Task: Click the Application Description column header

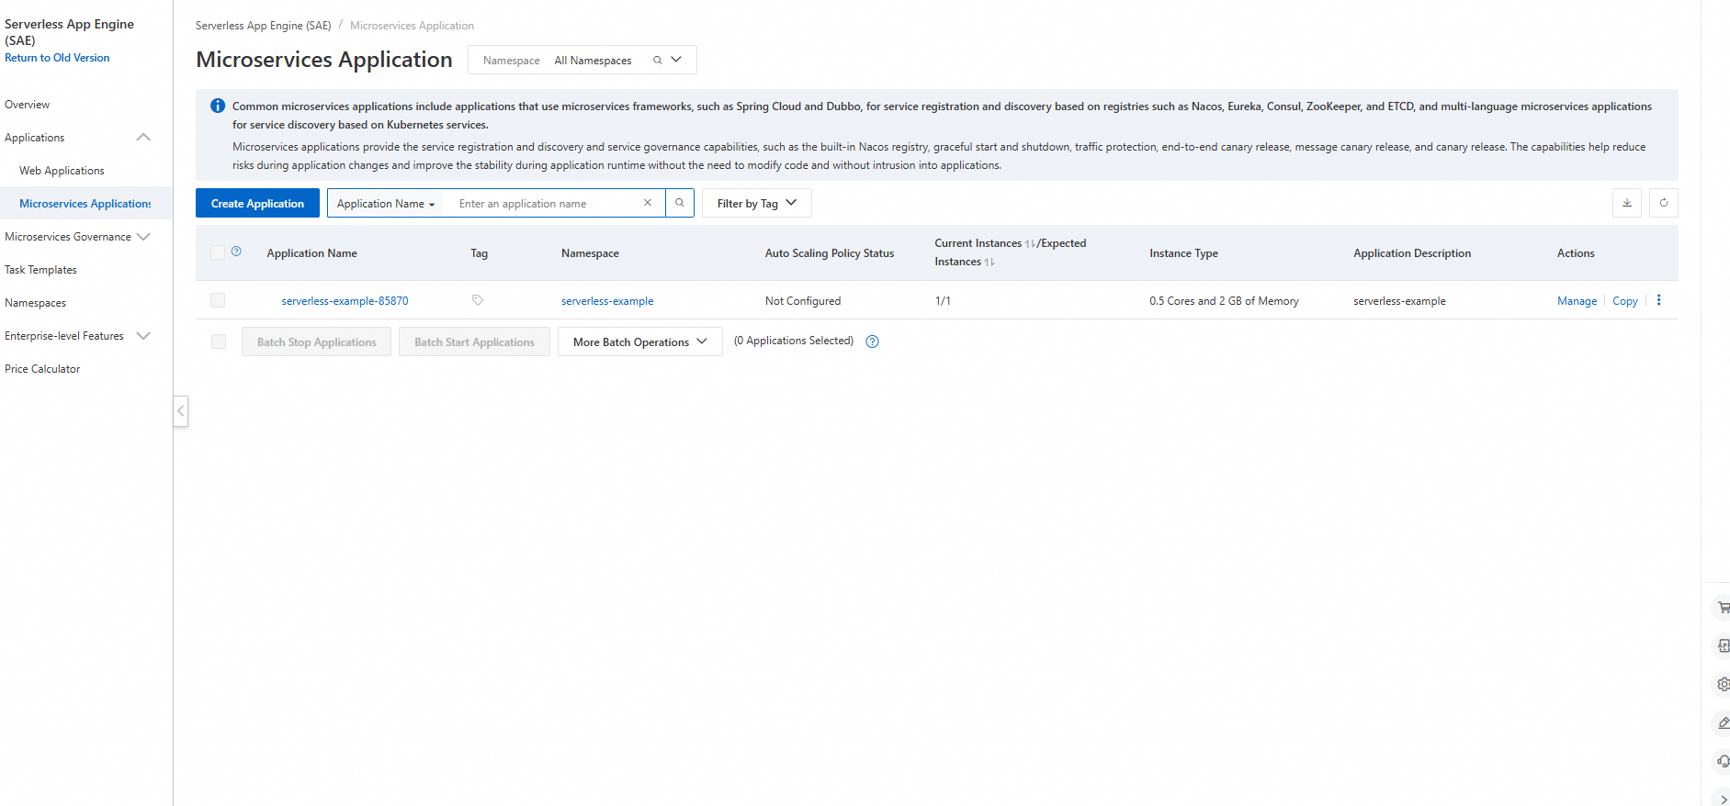Action: point(1412,253)
